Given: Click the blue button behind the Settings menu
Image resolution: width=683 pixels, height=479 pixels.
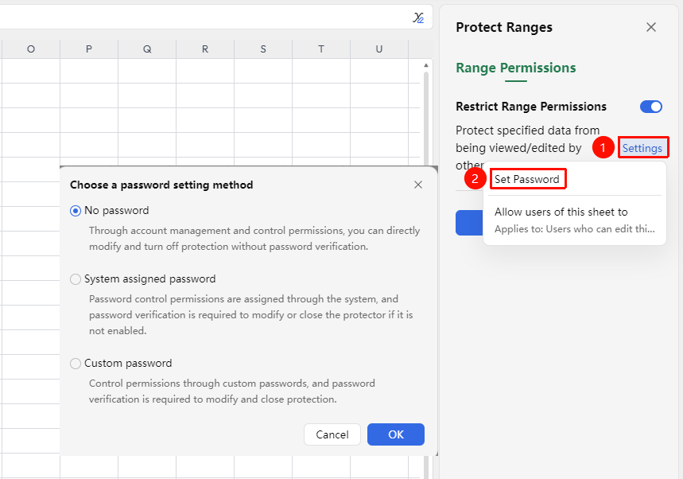Looking at the screenshot, I should (x=469, y=223).
